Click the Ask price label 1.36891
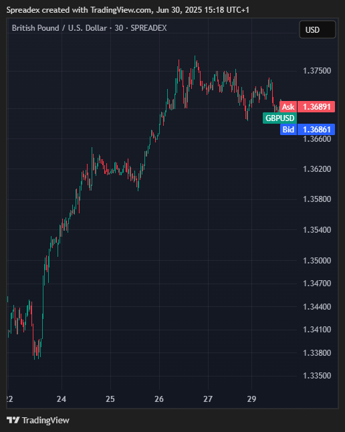 click(x=308, y=106)
